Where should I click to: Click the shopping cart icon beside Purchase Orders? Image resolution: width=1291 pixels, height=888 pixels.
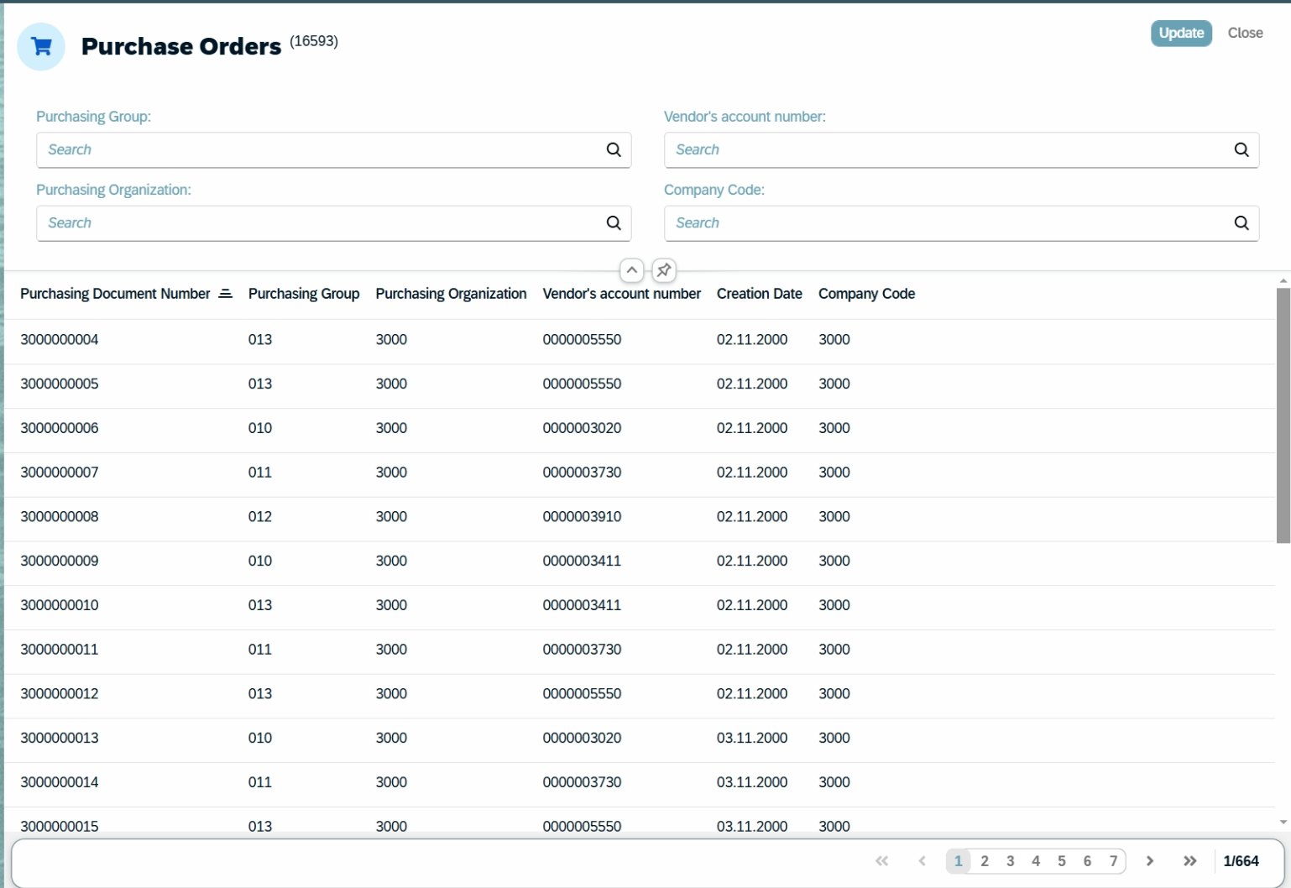pos(41,47)
